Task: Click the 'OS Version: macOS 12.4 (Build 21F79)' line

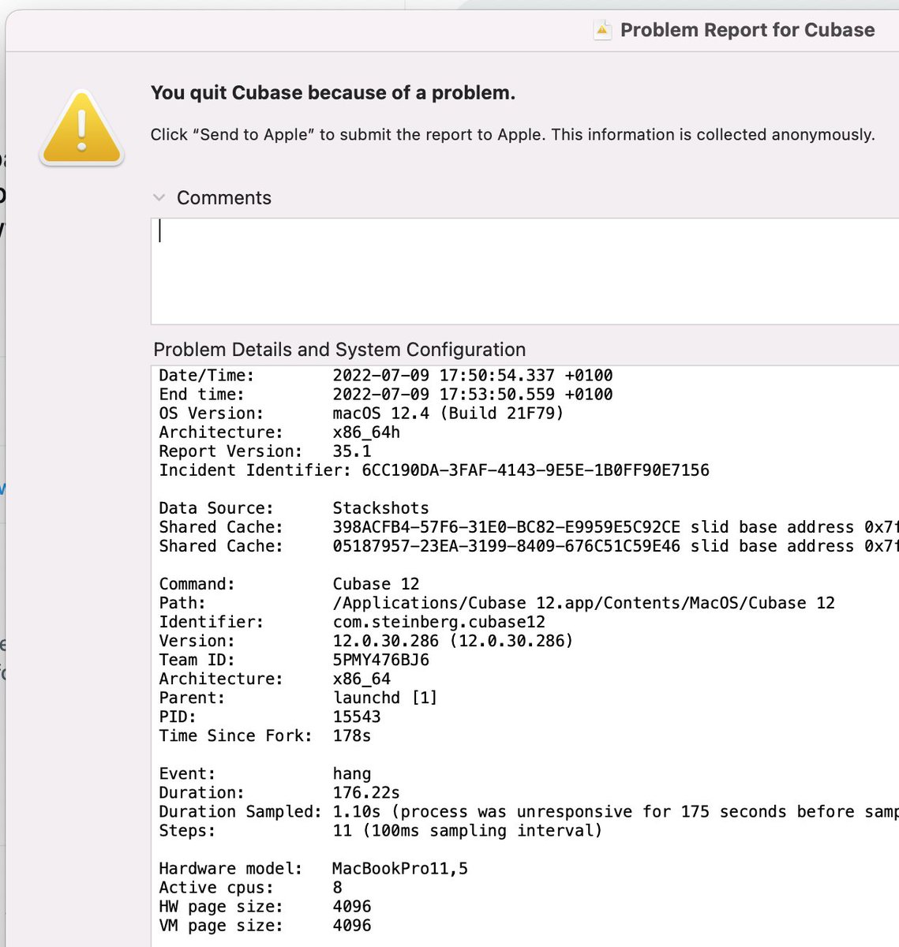Action: pos(361,414)
